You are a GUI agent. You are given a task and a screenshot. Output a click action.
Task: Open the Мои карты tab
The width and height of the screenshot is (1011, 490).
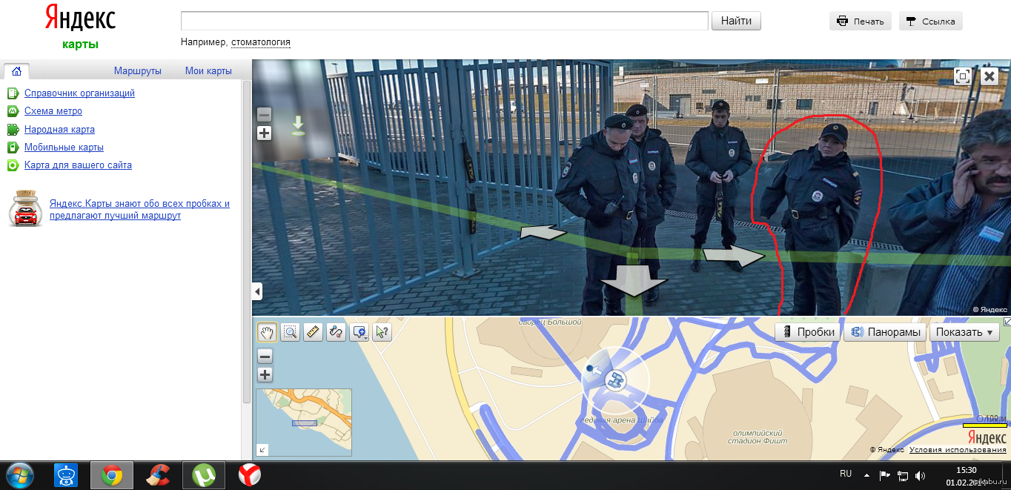[208, 71]
